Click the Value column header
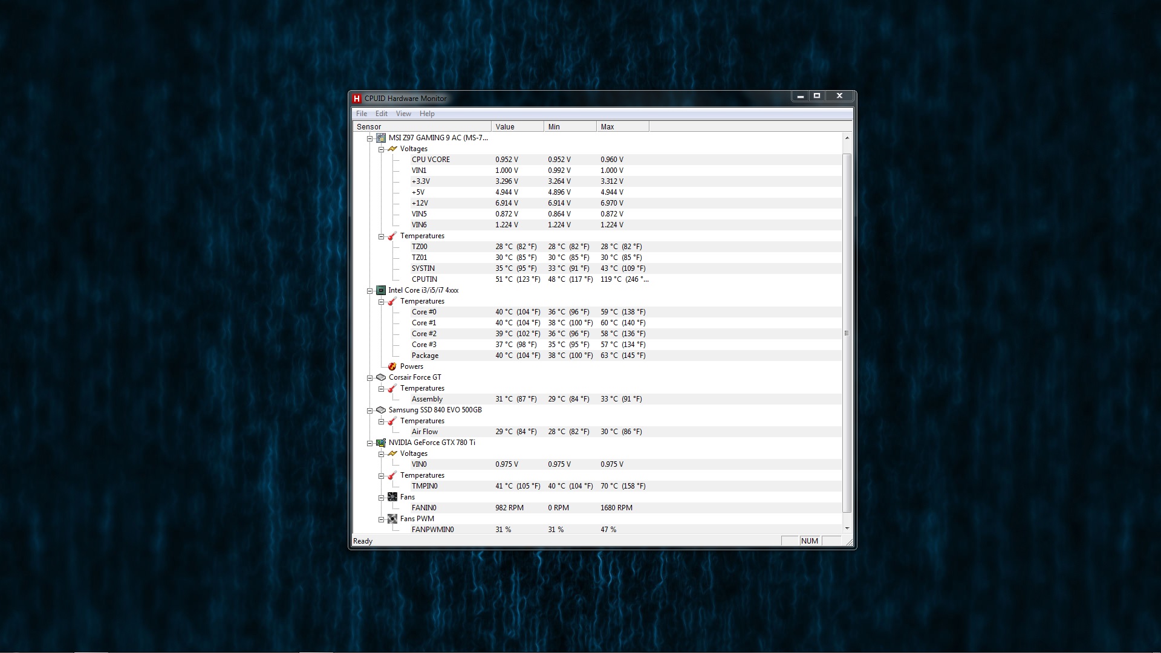The width and height of the screenshot is (1161, 653). tap(517, 127)
